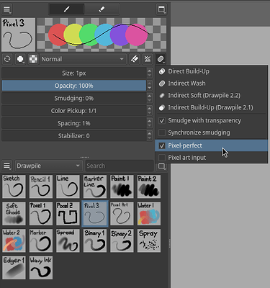Open the brush settings hamburger menu
Image resolution: width=270 pixels, height=288 pixels.
(6, 9)
